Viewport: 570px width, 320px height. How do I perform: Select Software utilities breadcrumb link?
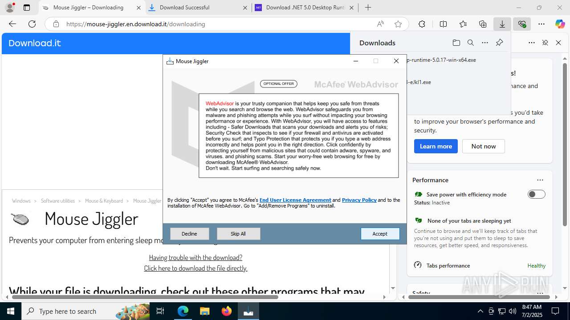click(58, 201)
